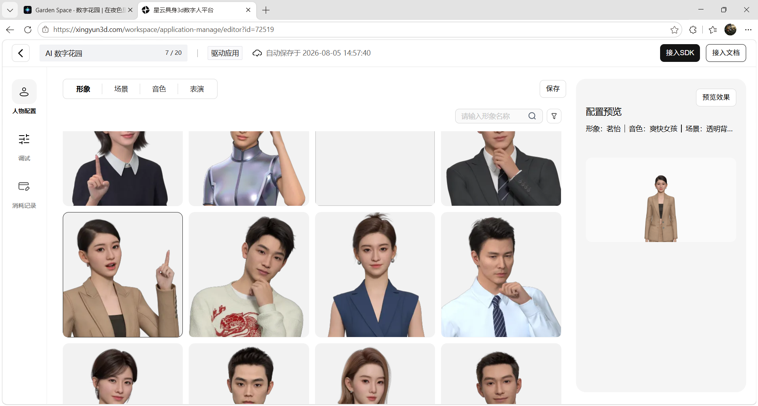Viewport: 758px width, 406px height.
Task: Select the woman in tan blazer avatar
Action: click(123, 275)
